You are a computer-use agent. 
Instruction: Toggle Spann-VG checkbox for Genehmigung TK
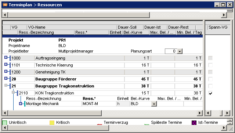click(210, 72)
